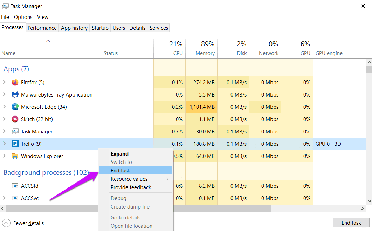
Task: Click the Skitch app icon
Action: pos(15,119)
